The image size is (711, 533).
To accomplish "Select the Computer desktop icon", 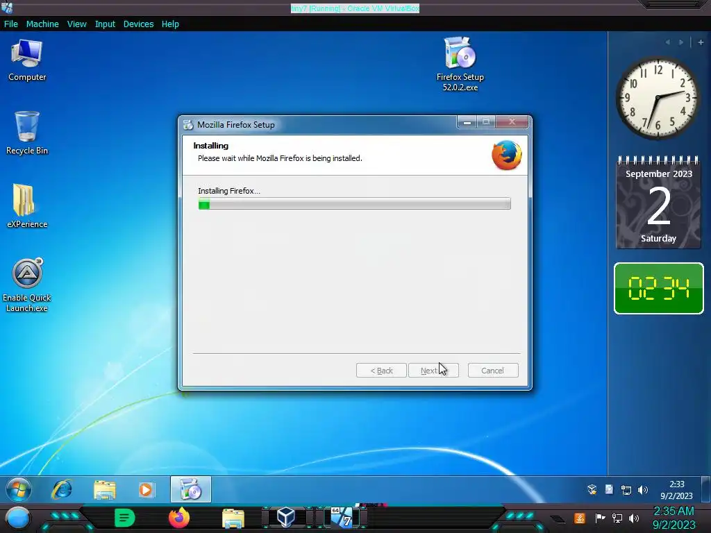I will click(27, 60).
